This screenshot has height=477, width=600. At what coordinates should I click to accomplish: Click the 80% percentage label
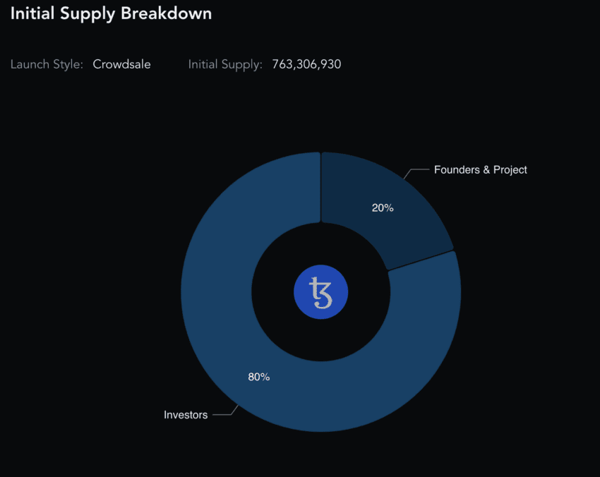pyautogui.click(x=258, y=377)
